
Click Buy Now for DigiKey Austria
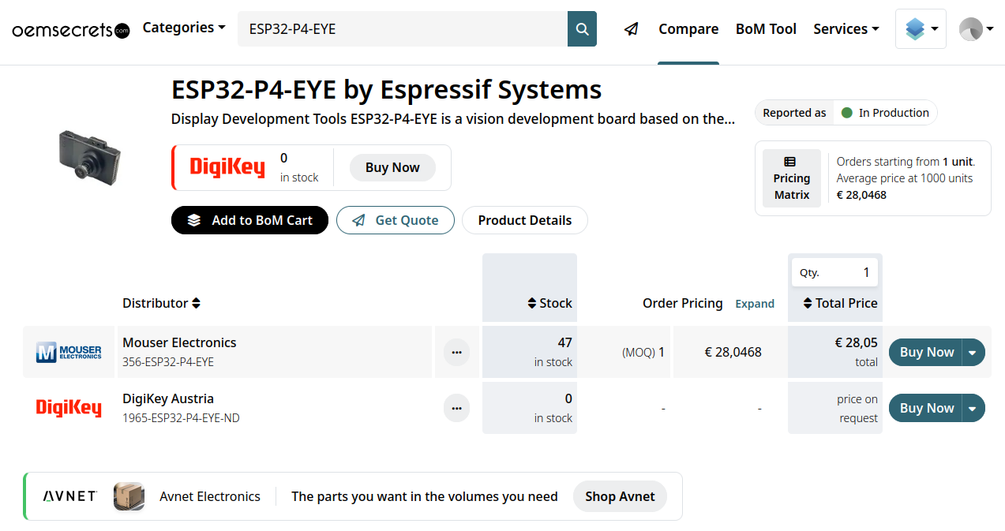(926, 408)
